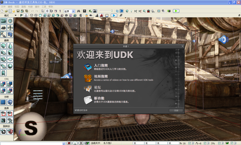
Task: Expand the command line history dropdown
Action: pyautogui.click(x=64, y=143)
